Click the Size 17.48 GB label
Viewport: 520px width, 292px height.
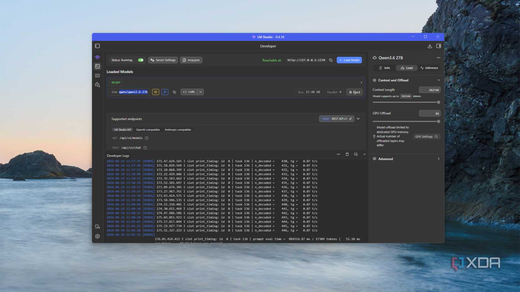(x=309, y=92)
